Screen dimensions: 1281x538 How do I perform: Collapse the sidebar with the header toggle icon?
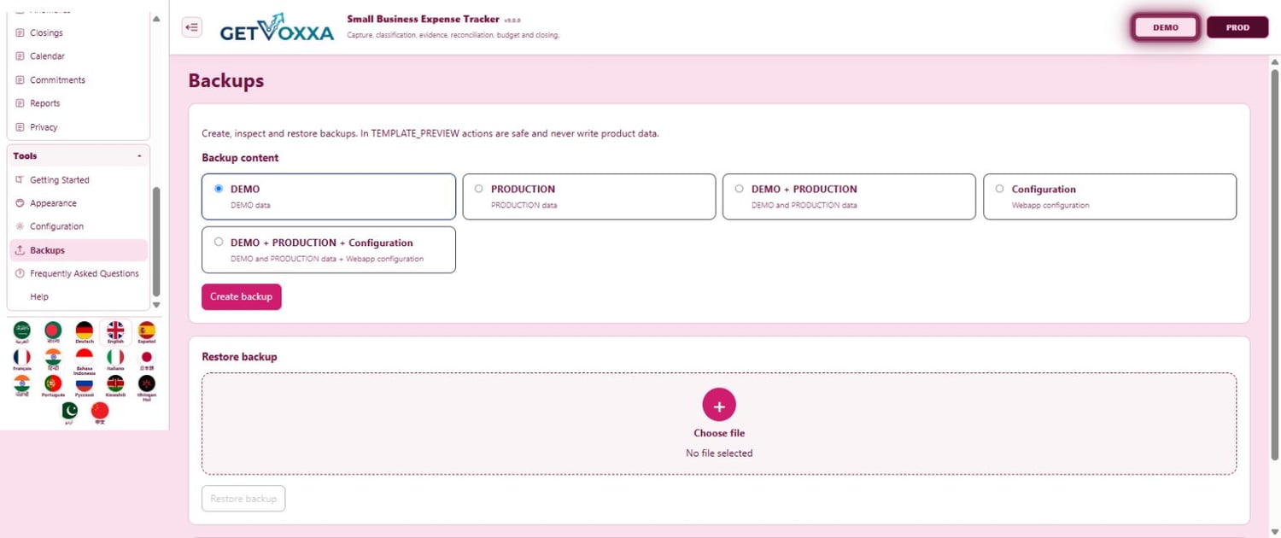pyautogui.click(x=192, y=27)
